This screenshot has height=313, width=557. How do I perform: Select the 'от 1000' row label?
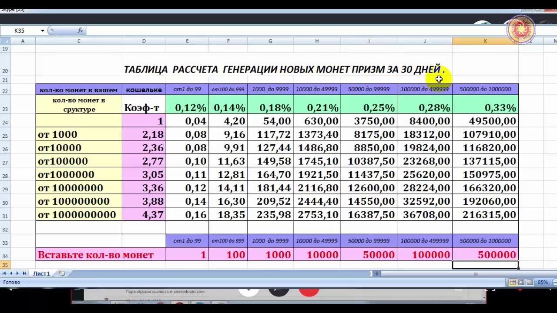click(79, 134)
